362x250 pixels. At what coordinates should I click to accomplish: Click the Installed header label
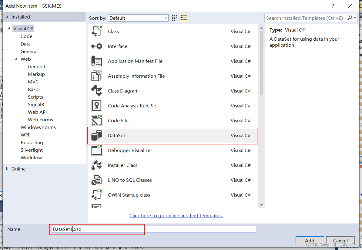click(21, 17)
